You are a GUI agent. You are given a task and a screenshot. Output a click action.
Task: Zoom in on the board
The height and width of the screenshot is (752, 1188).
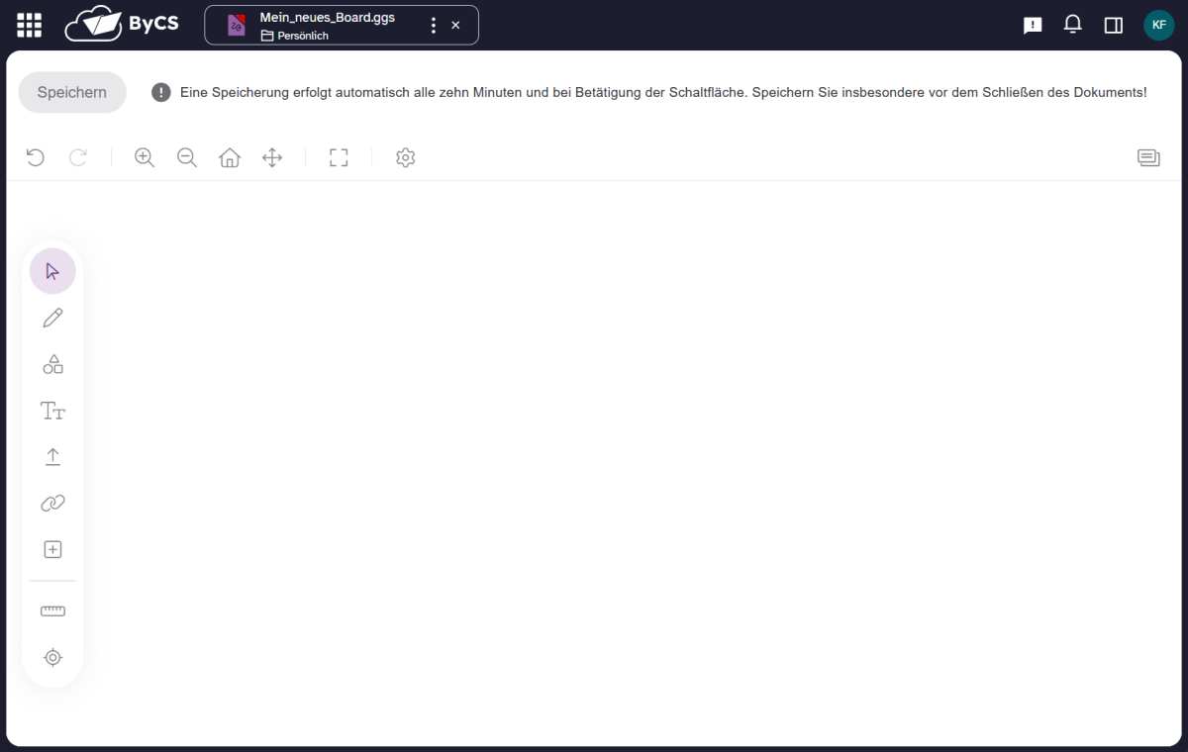(x=145, y=157)
